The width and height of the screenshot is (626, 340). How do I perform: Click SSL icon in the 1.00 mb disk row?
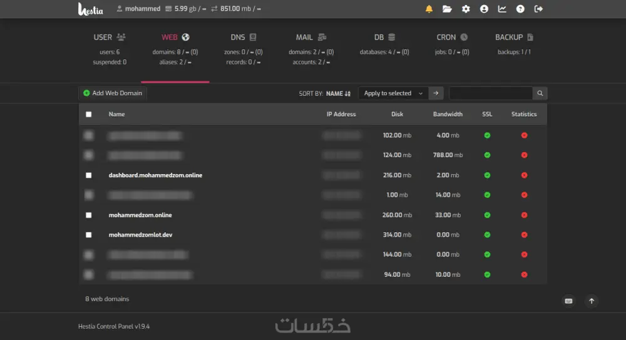coord(487,195)
